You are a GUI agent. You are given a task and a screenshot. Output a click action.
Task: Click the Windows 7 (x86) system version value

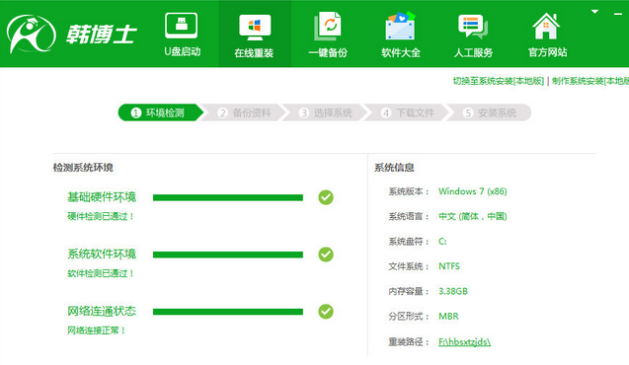point(473,191)
